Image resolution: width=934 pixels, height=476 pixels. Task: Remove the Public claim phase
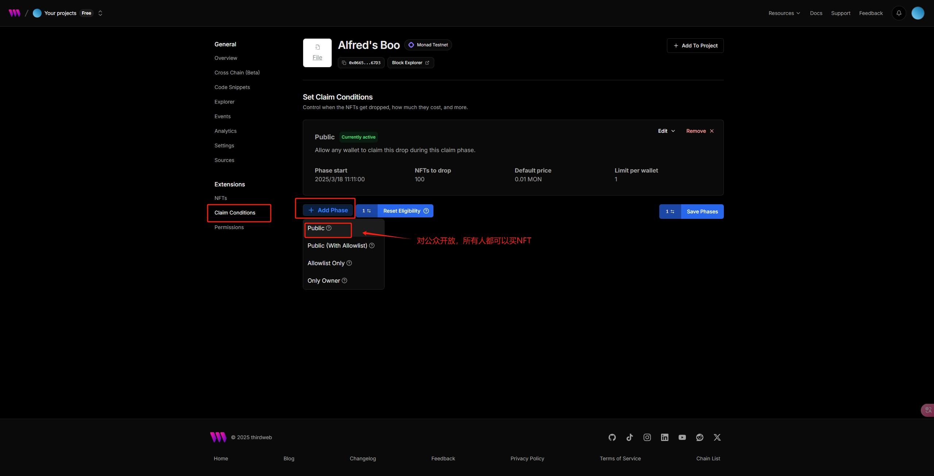coord(700,131)
